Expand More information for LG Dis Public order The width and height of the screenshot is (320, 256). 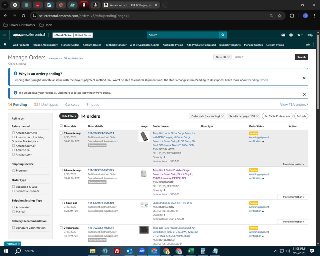(293, 222)
